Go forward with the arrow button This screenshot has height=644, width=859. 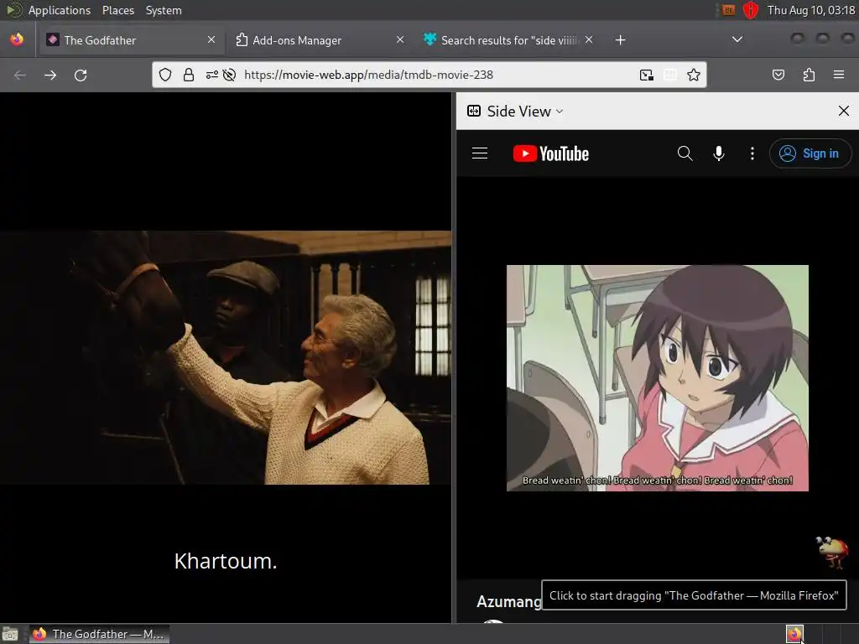[50, 75]
